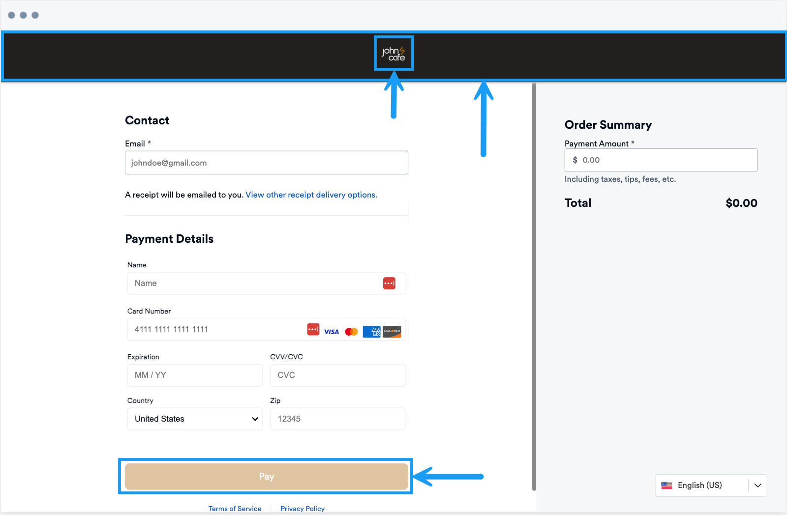
Task: Select the Zip code input field
Action: [337, 419]
